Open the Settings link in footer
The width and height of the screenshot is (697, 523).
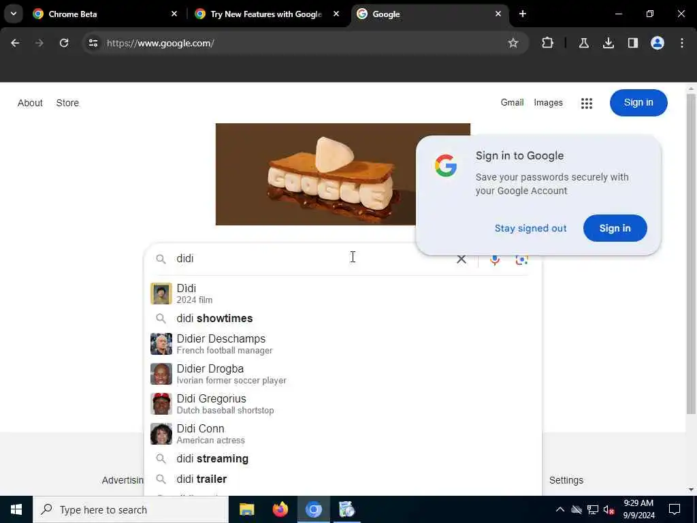566,480
